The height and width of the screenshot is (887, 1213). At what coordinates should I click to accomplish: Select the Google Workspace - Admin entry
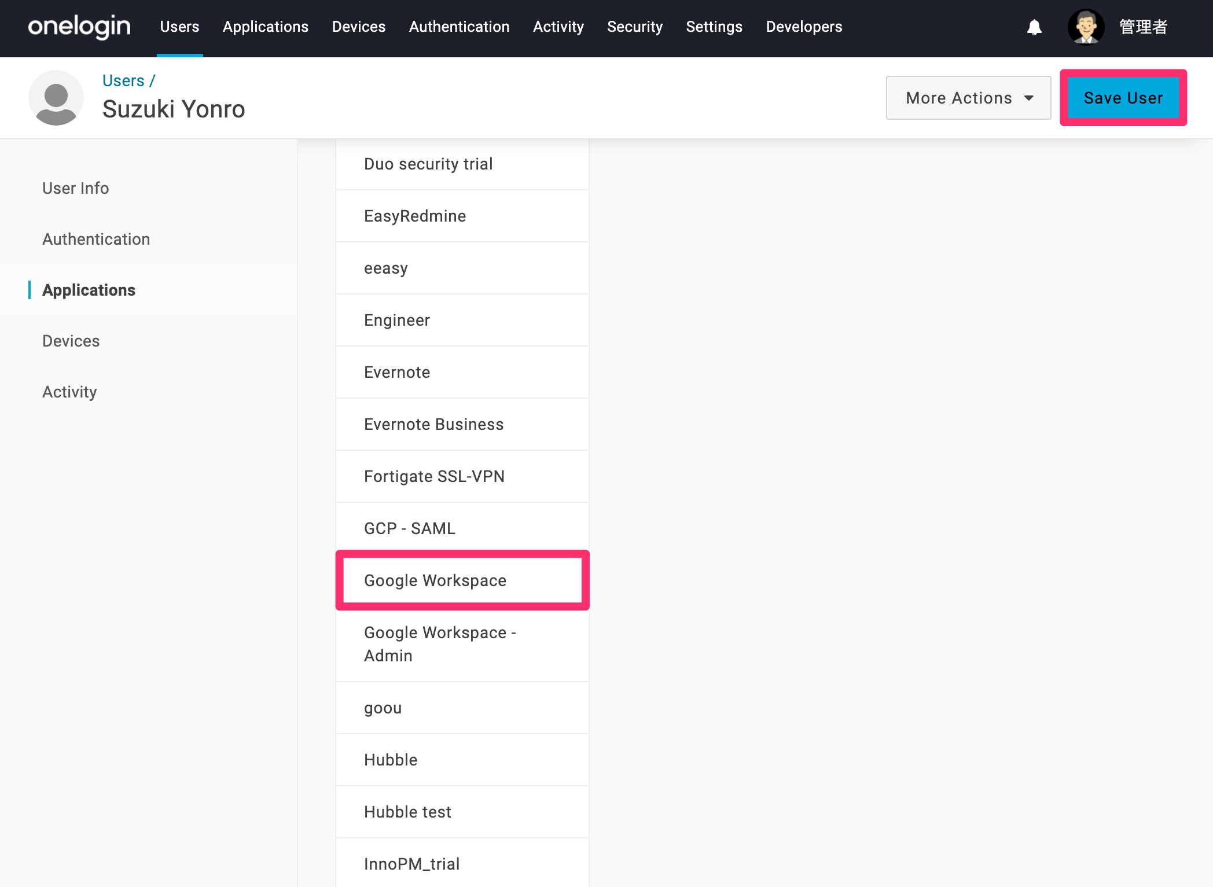click(x=462, y=644)
